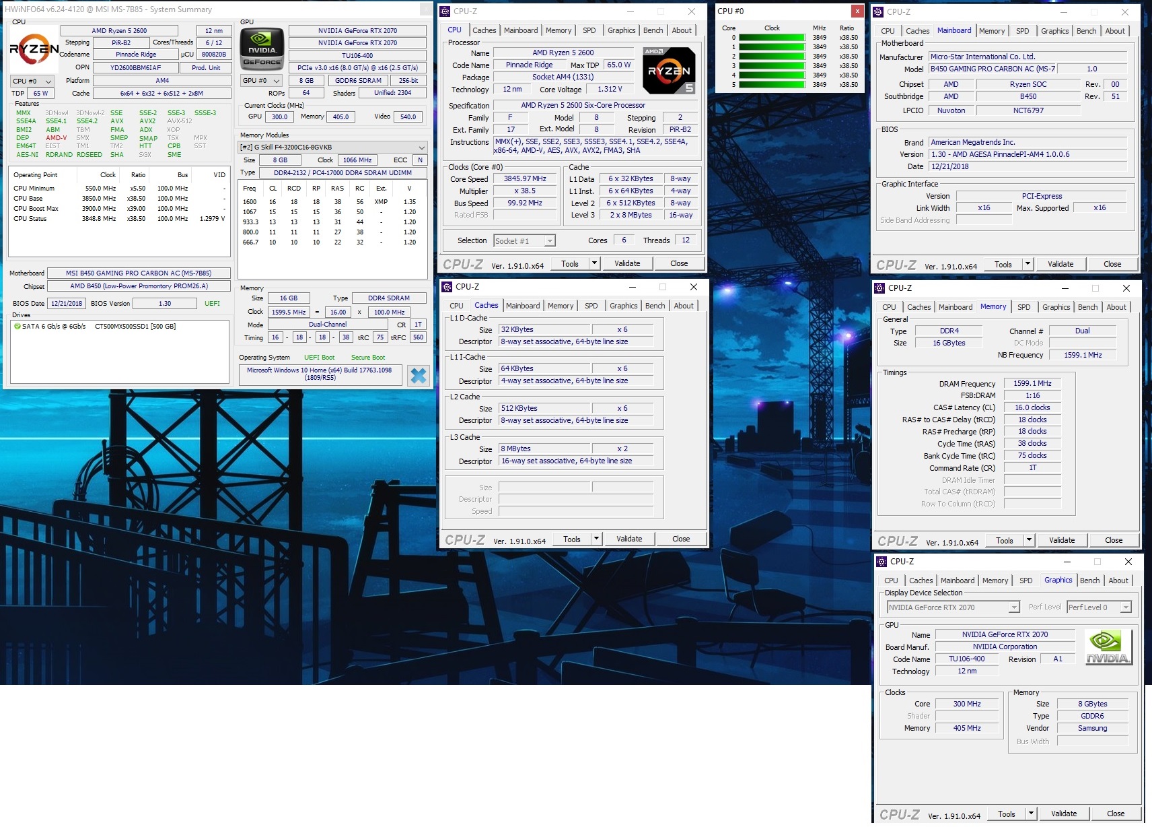Click the CPU-Z title icon of the Mainboard window
The height and width of the screenshot is (827, 1152).
[x=878, y=12]
